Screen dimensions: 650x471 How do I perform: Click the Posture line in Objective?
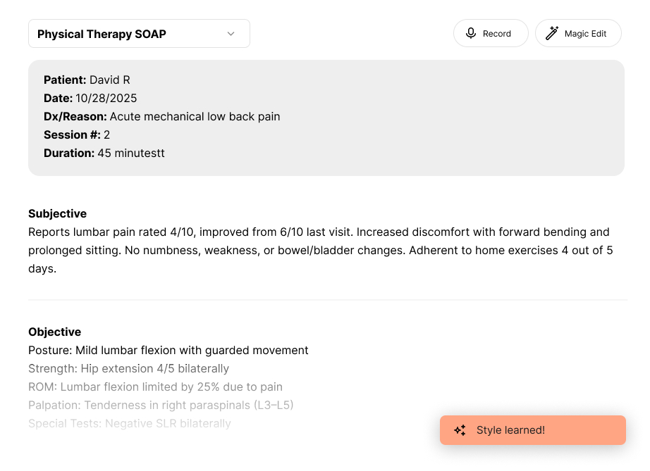click(168, 350)
